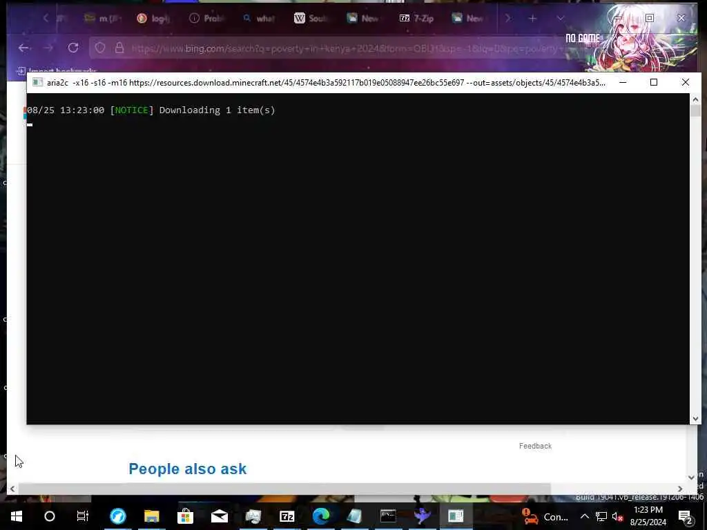Open the network status tray icon
707x530 pixels.
pos(601,516)
